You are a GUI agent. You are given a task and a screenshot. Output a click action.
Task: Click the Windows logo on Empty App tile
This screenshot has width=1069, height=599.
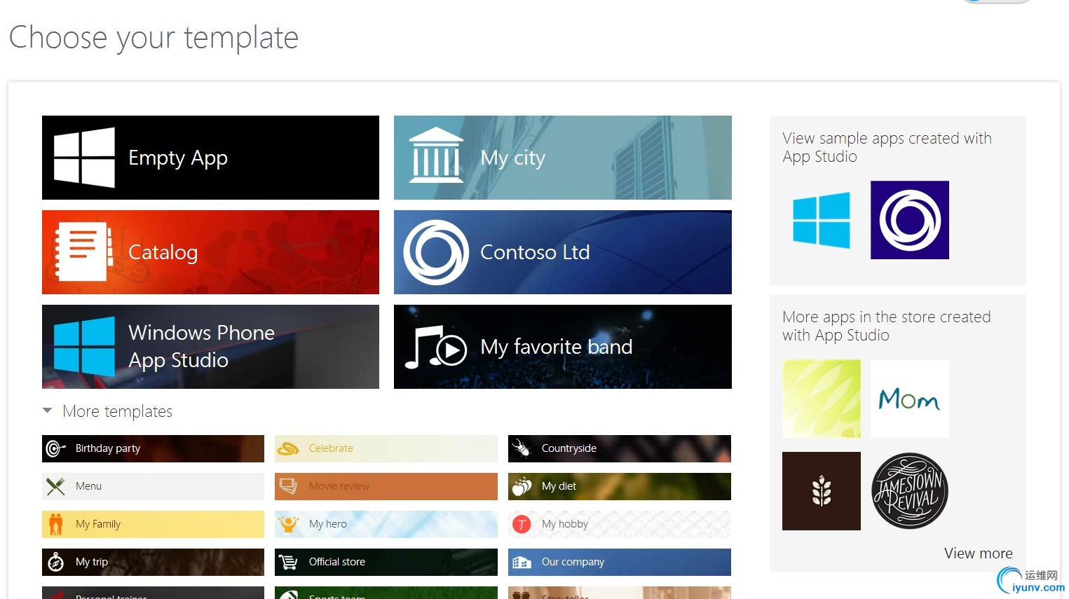[x=84, y=158]
